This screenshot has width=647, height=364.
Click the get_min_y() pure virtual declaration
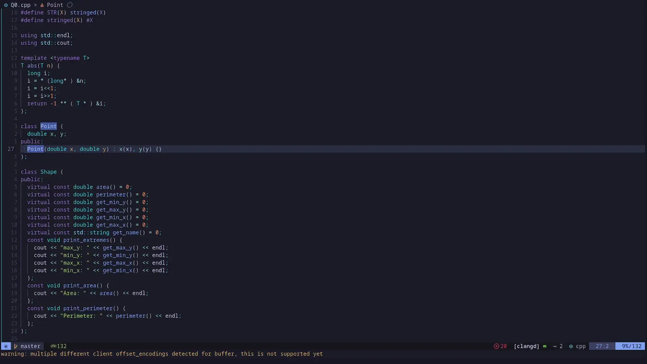tap(88, 202)
